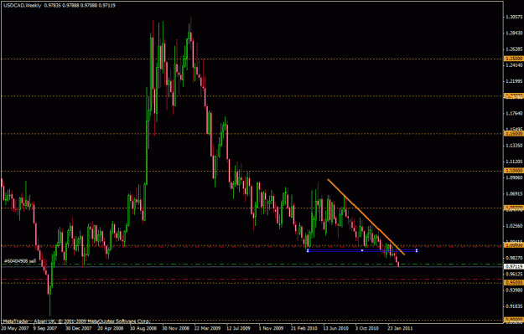Click the 0.96125 price scale label
The height and width of the screenshot is (334, 524).
514,274
